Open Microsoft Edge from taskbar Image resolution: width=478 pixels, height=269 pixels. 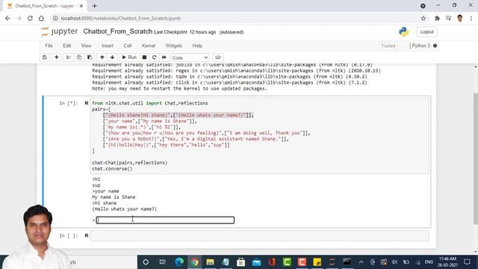179,262
